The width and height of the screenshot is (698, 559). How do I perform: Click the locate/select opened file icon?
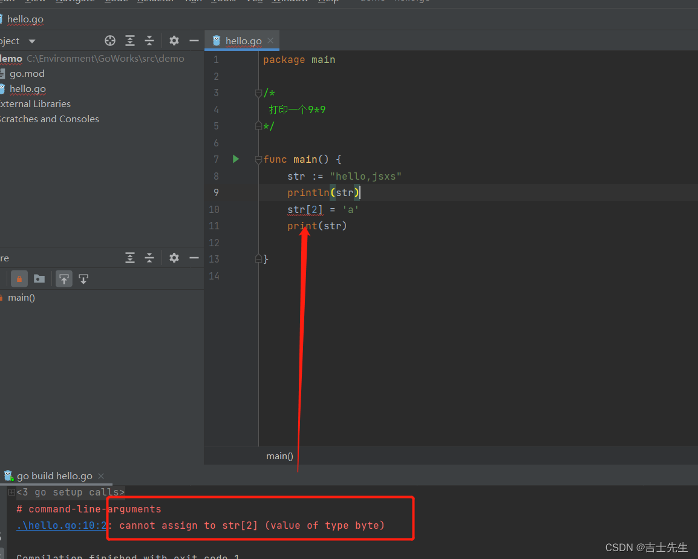point(110,41)
